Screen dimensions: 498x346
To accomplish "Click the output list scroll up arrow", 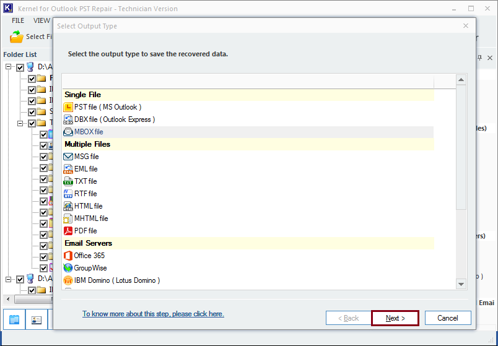I will point(461,80).
